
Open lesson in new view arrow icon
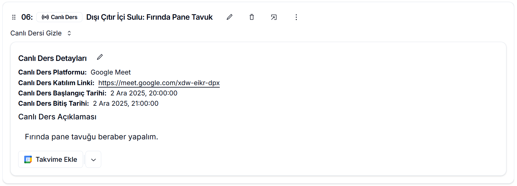click(x=274, y=17)
